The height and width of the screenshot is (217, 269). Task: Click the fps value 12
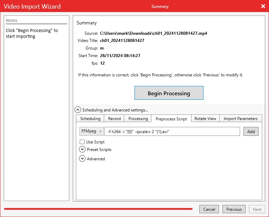[x=102, y=63]
